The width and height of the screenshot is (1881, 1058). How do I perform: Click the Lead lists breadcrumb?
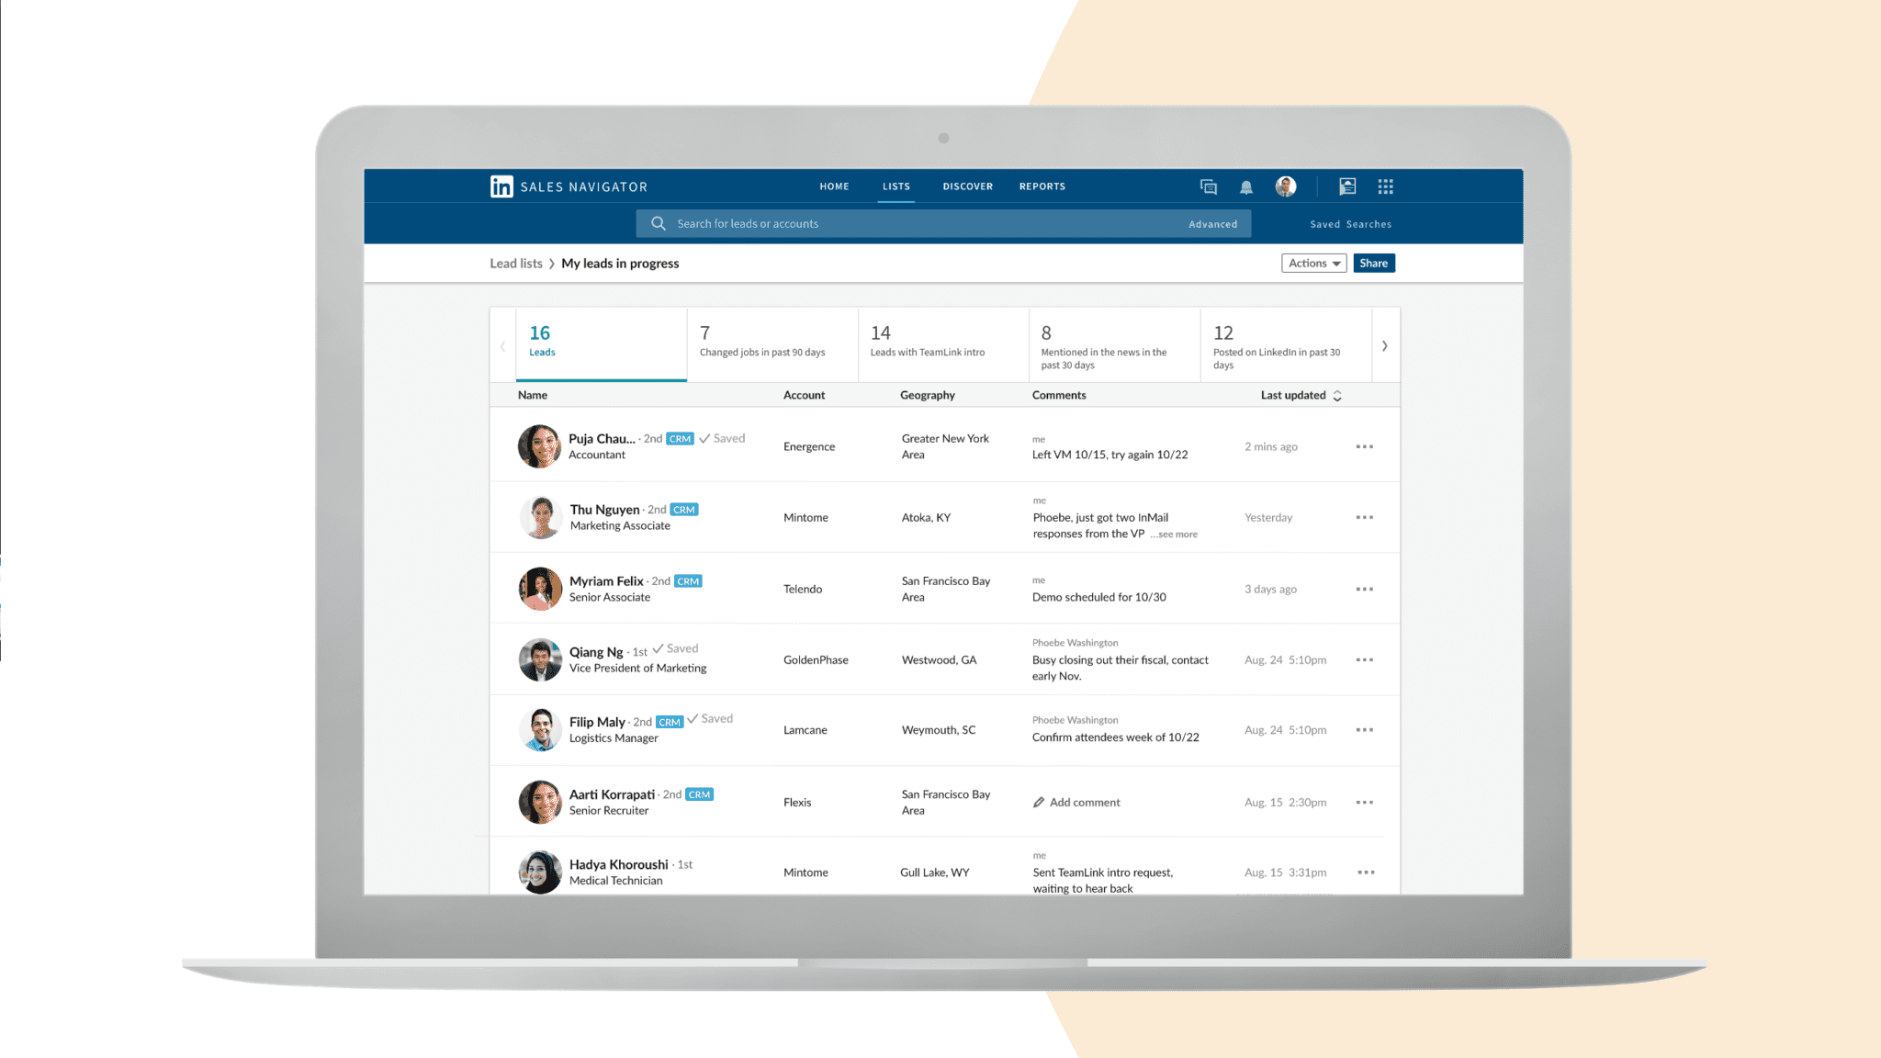[515, 264]
